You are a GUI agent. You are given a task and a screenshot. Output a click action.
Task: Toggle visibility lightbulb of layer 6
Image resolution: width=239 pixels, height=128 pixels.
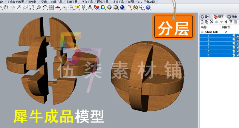pos(234,55)
